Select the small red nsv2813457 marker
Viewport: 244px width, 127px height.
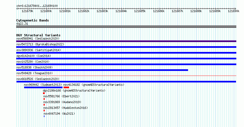[44, 111]
